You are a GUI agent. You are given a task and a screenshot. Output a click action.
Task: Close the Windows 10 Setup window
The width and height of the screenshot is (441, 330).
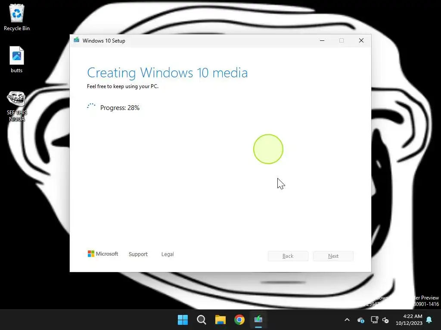pyautogui.click(x=361, y=40)
